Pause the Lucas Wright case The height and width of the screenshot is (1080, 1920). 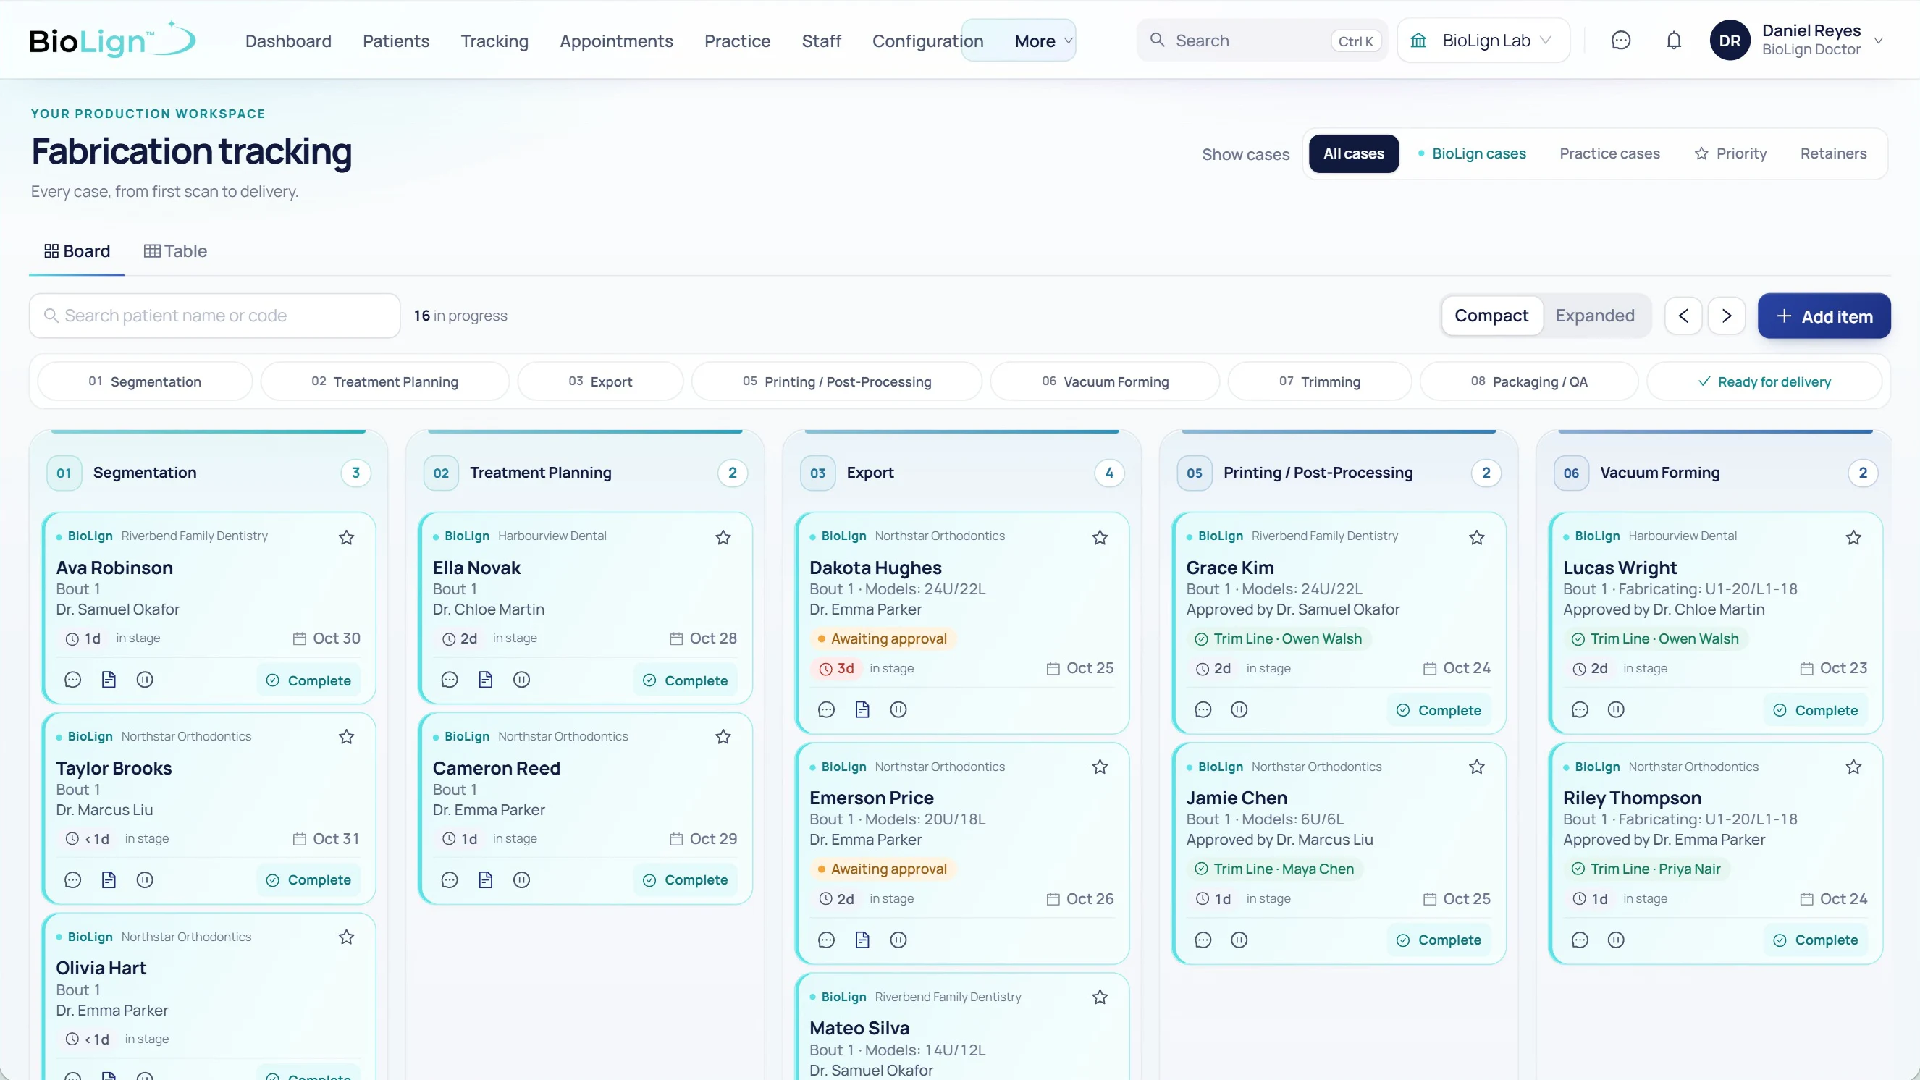pyautogui.click(x=1616, y=709)
